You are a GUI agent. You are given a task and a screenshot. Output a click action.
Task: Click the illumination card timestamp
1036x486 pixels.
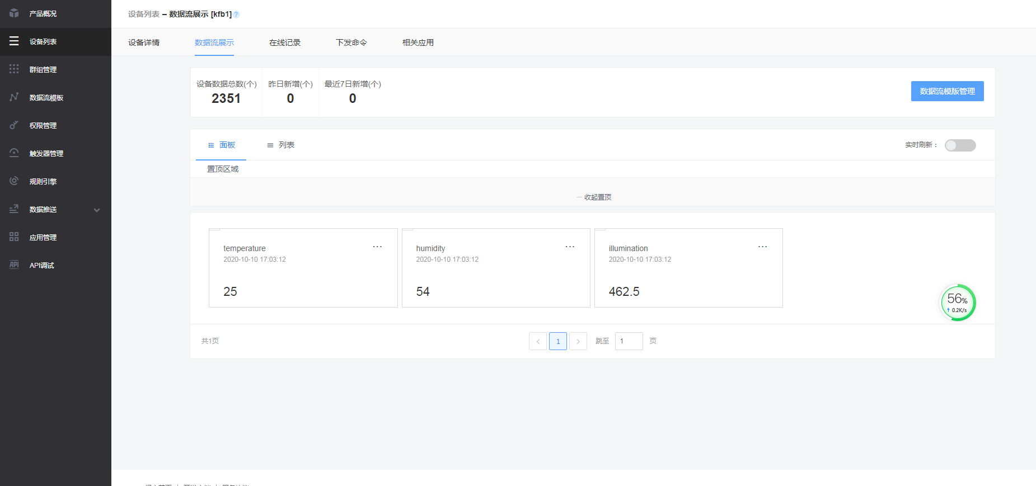(640, 259)
